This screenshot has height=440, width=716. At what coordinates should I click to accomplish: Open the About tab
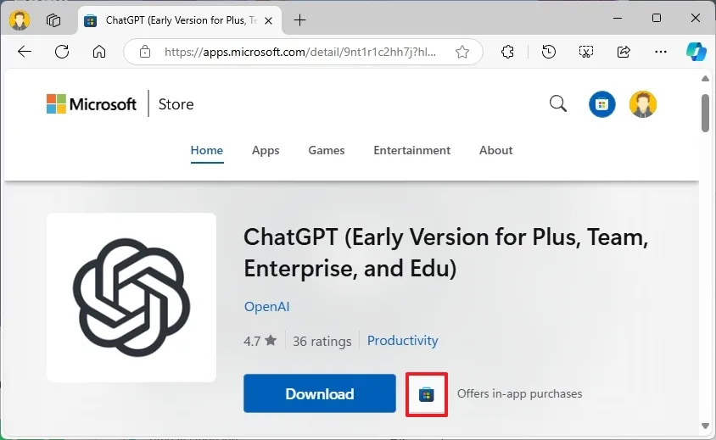(496, 150)
